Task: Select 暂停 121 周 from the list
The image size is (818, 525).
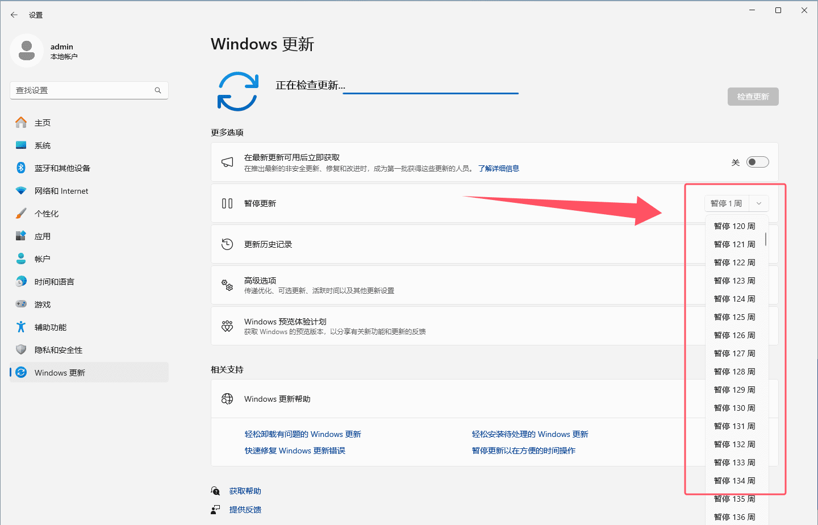Action: coord(734,244)
